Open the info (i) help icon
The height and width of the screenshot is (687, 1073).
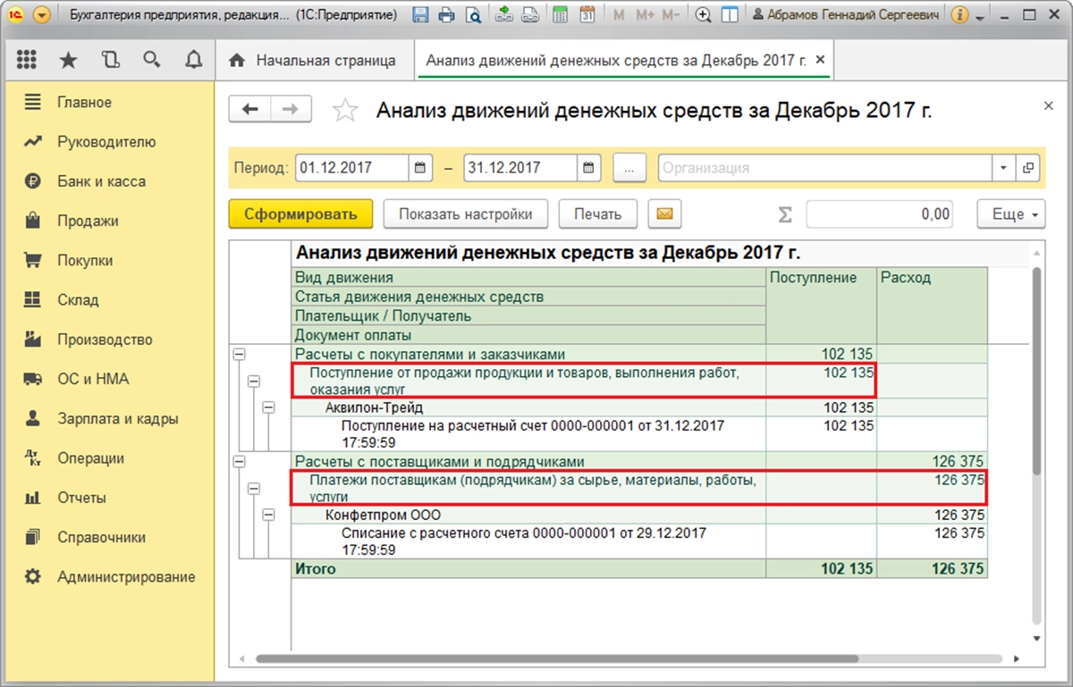click(960, 15)
